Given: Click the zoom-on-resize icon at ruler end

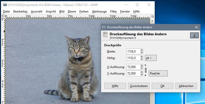Looking at the screenshot, I should [152, 16].
